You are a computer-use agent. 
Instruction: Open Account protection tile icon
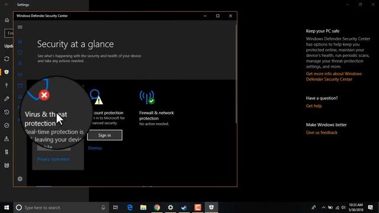point(96,97)
